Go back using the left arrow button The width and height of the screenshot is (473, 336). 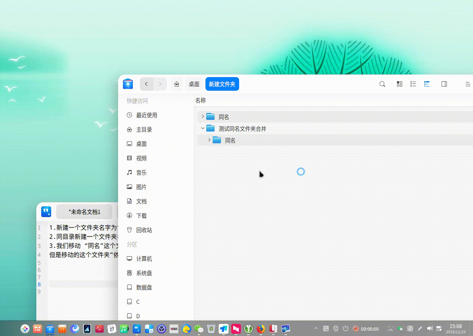[x=146, y=84]
